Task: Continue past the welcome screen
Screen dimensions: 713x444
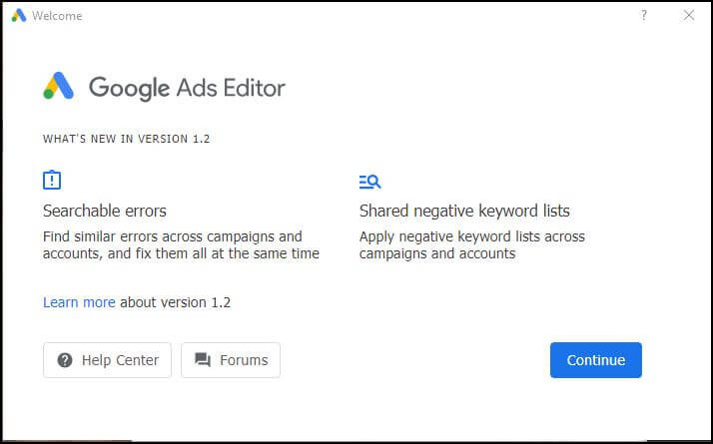Action: (596, 360)
